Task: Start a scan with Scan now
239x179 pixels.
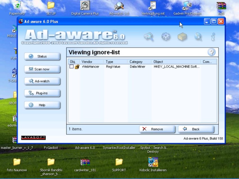Action: [x=42, y=69]
